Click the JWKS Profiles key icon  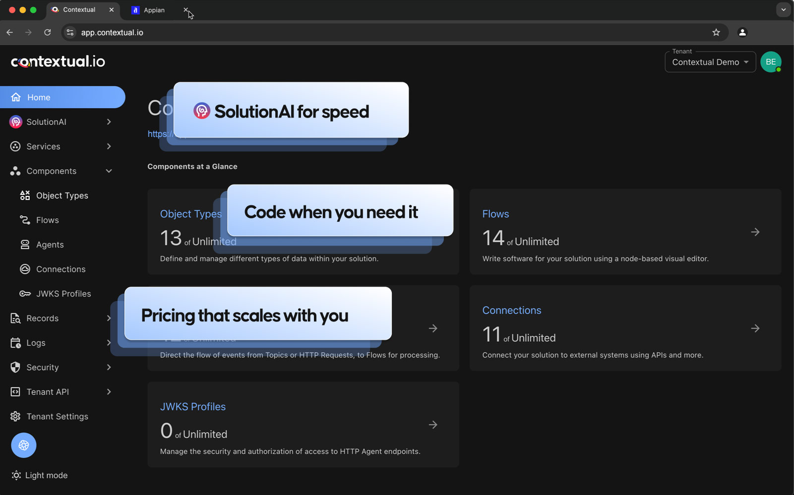(25, 294)
